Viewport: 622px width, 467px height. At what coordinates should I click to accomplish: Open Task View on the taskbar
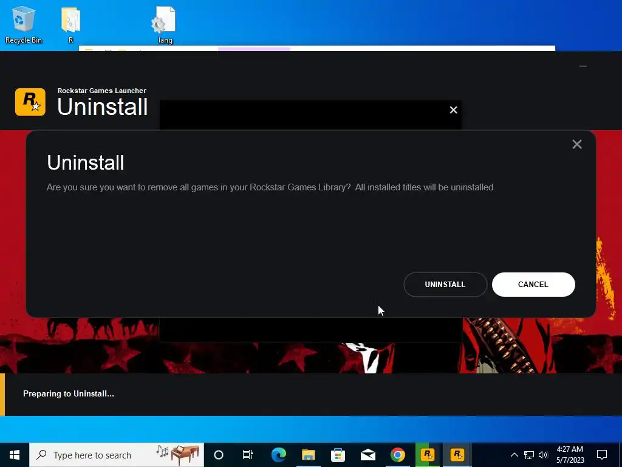[248, 455]
